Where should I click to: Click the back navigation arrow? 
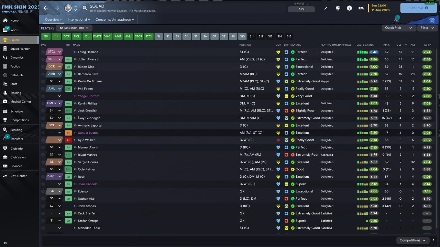pos(46,8)
